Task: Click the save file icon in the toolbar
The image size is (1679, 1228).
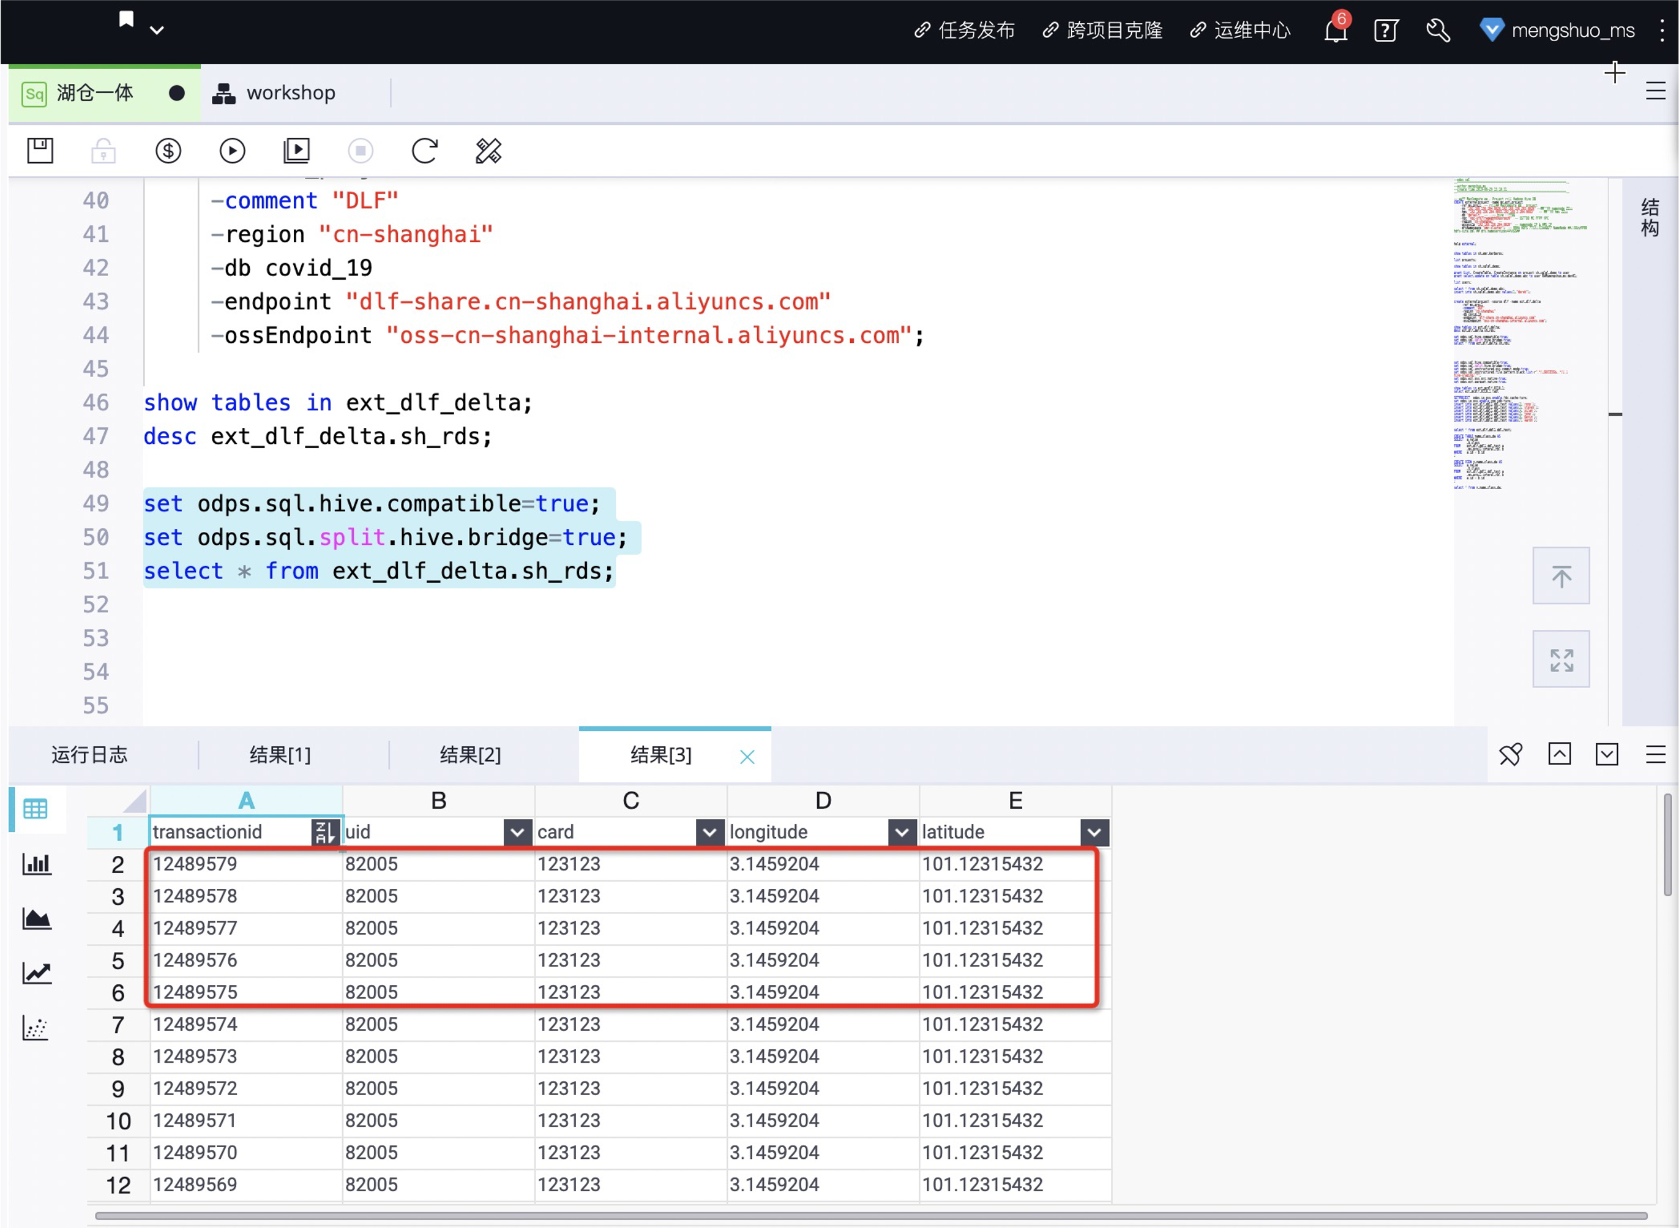Action: [40, 151]
